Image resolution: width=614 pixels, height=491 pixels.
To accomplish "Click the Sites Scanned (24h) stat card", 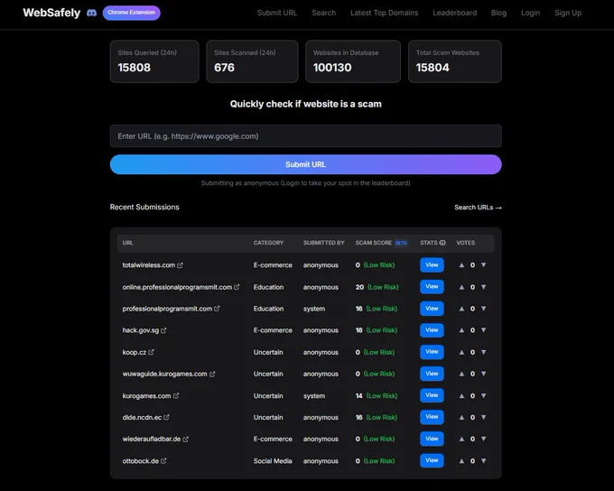I will click(252, 61).
